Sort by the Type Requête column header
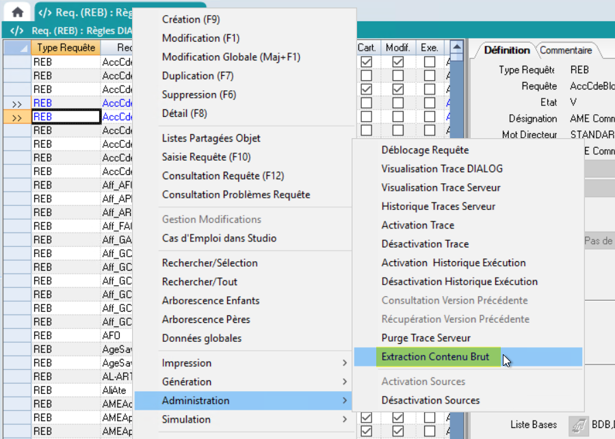This screenshot has height=439, width=615. click(66, 48)
